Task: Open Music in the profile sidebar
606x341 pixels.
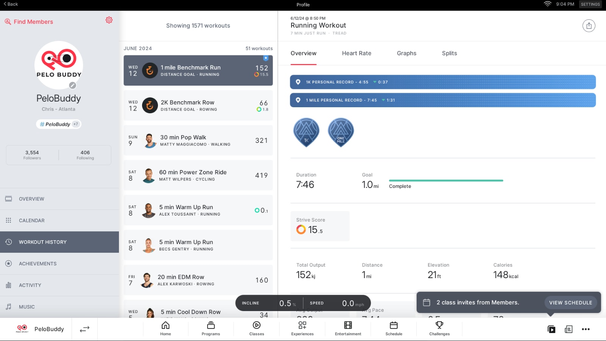Action: tap(59, 307)
